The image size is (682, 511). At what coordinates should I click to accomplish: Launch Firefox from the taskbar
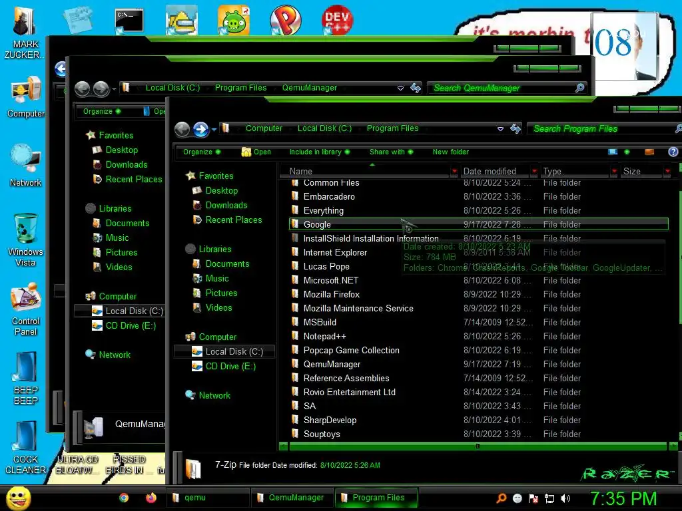point(151,498)
